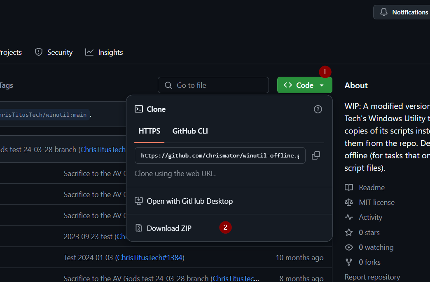Open the 0 stars link
This screenshot has width=430, height=282.
pos(369,233)
